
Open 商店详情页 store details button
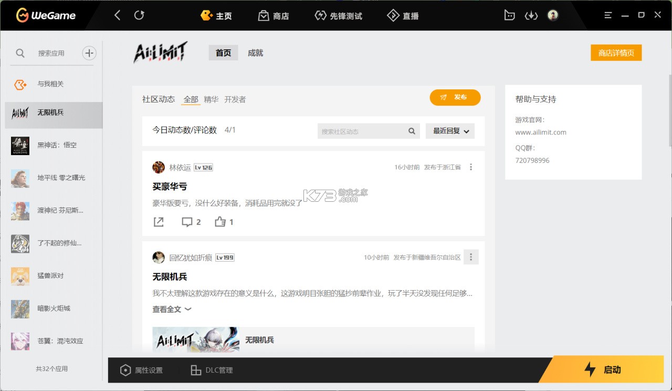pyautogui.click(x=616, y=53)
